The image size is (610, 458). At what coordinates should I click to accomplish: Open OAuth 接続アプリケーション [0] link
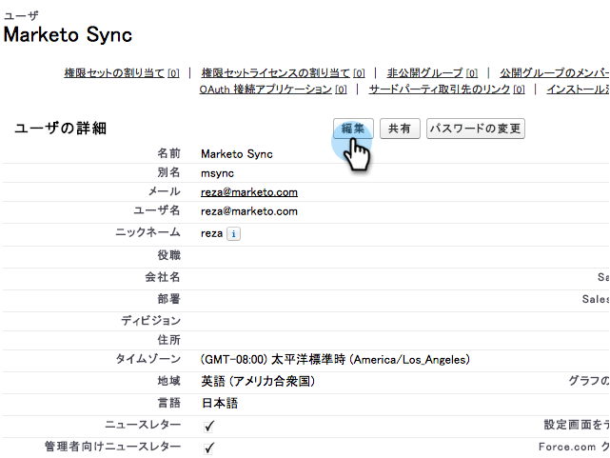[x=273, y=90]
